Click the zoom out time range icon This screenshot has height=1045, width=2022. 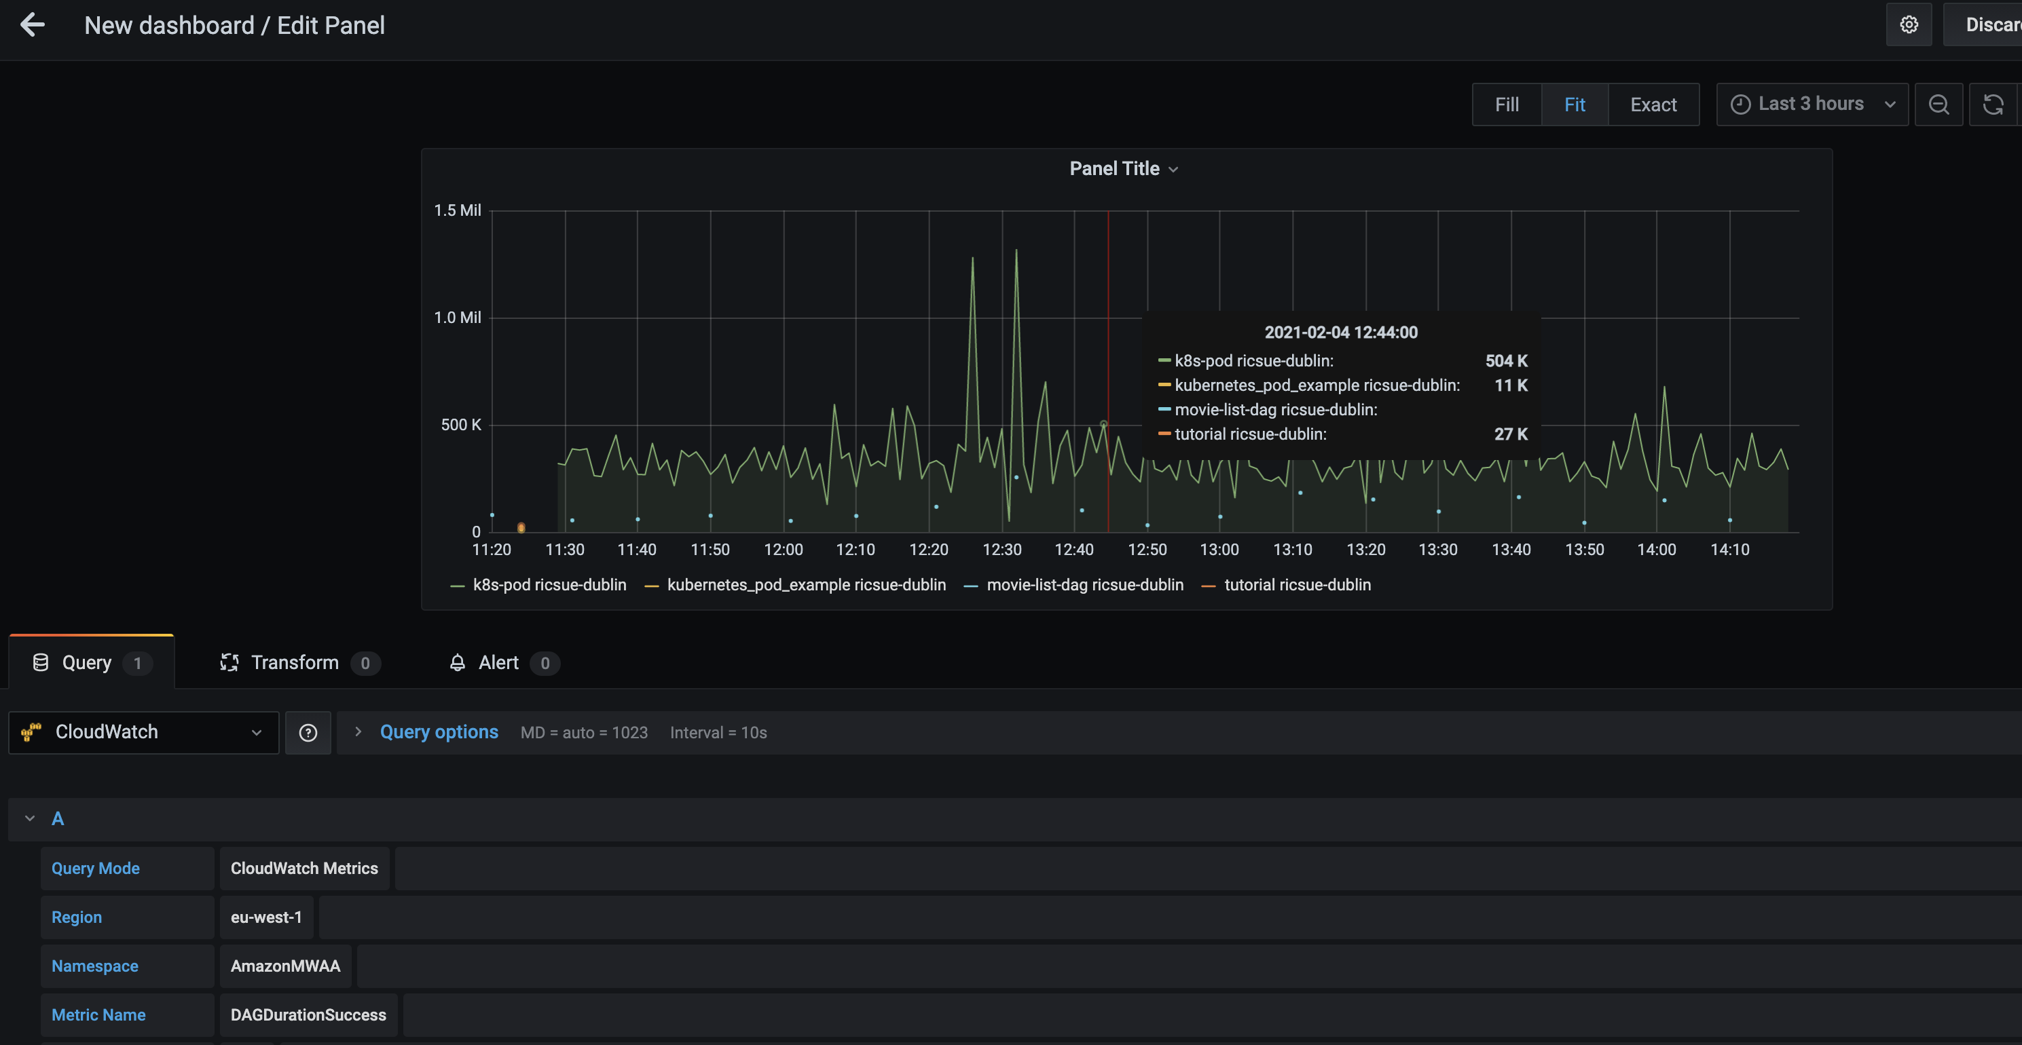point(1938,104)
